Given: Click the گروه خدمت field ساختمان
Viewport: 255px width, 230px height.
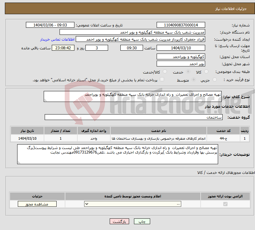Looking at the screenshot, I should 134,117.
